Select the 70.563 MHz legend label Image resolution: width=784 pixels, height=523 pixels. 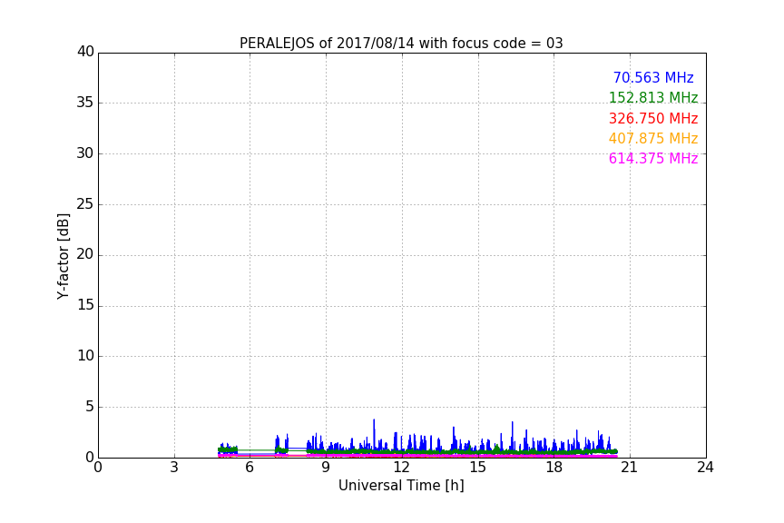(x=653, y=77)
